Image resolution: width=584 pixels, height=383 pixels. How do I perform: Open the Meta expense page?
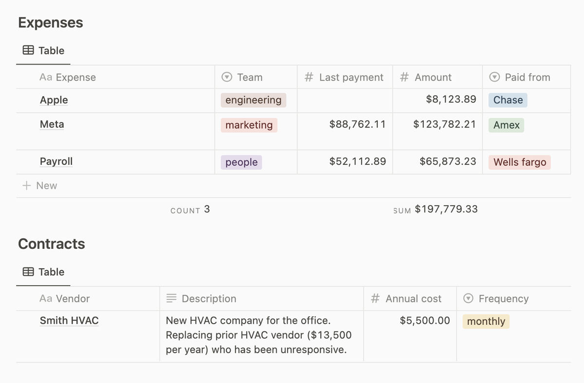click(52, 124)
